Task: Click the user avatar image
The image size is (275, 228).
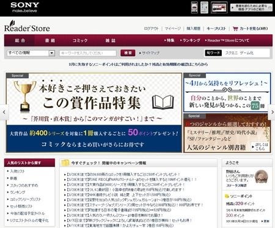Action: click(x=262, y=177)
